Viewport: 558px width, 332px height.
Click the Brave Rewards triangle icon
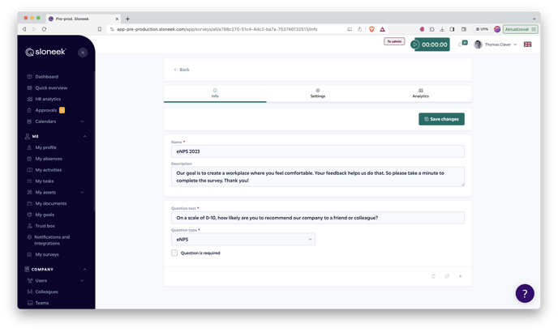[382, 29]
